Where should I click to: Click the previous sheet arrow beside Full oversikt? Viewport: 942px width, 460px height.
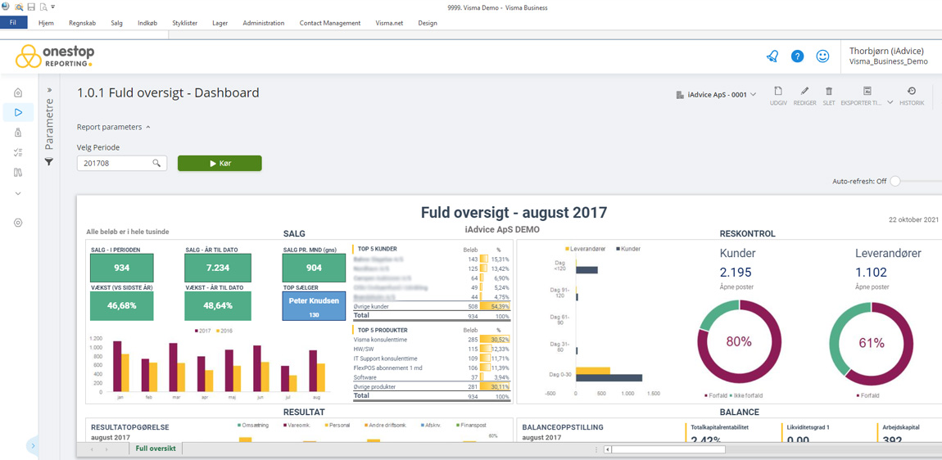tap(91, 449)
